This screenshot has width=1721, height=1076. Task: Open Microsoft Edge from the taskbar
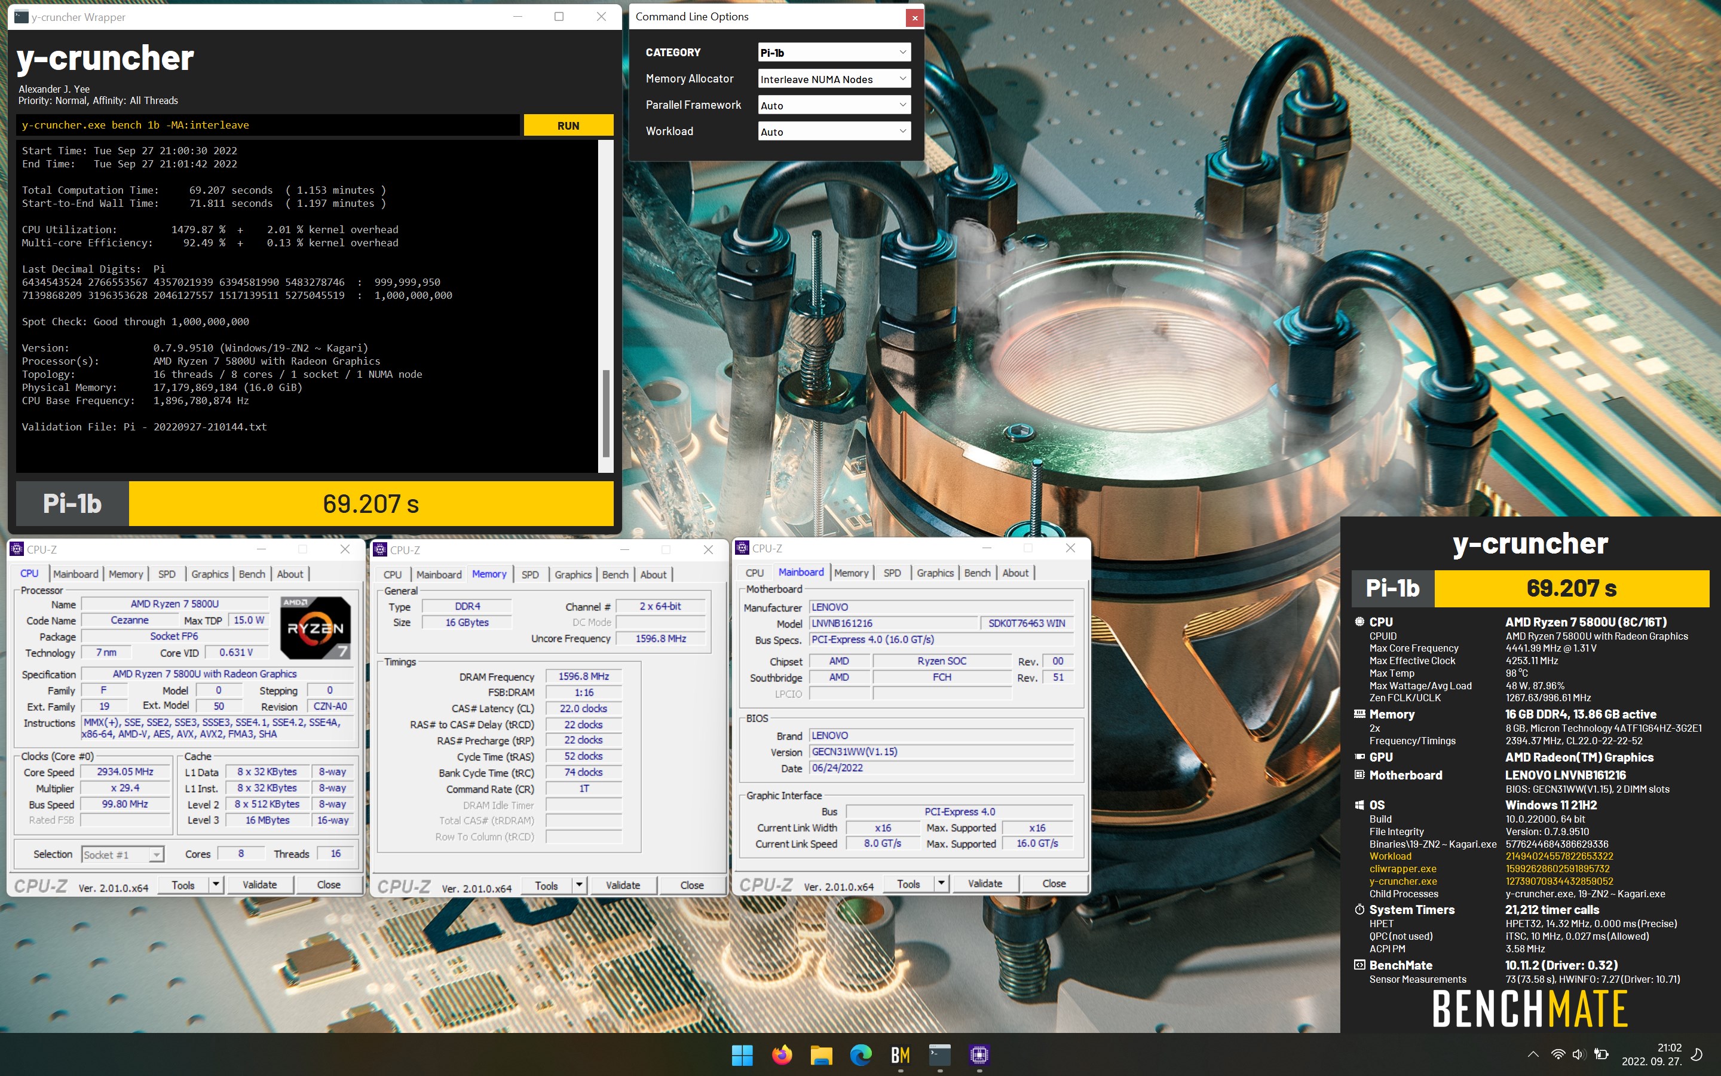pyautogui.click(x=861, y=1054)
